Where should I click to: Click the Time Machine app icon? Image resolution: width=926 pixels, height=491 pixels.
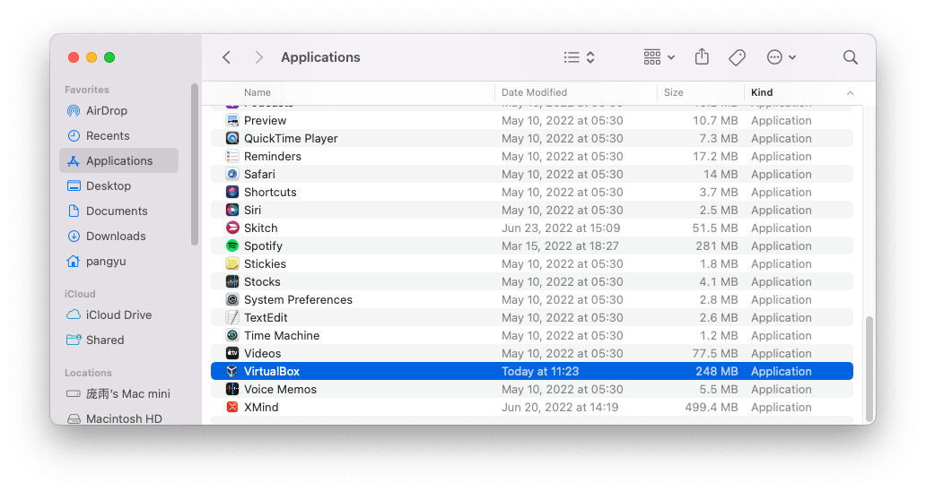pos(232,335)
